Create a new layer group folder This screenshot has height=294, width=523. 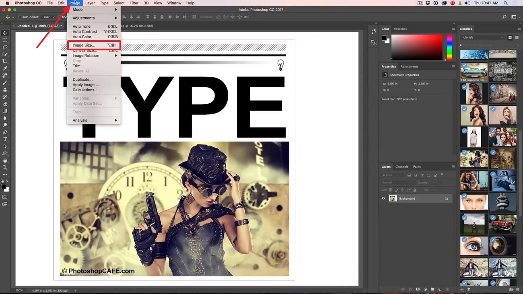[x=432, y=289]
